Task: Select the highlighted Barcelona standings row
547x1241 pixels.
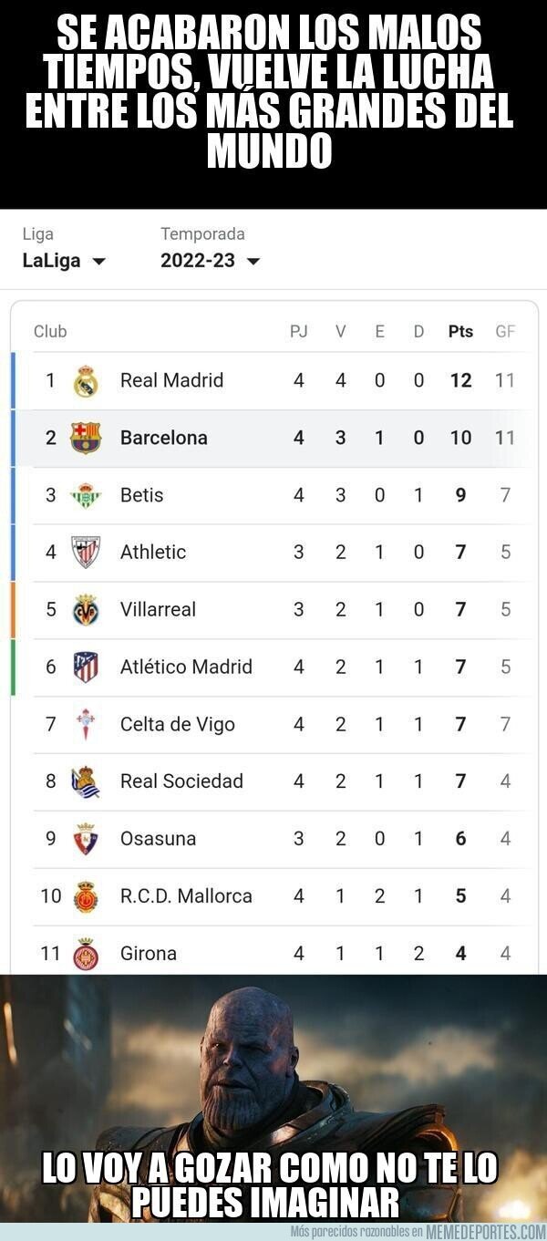Action: 273,437
